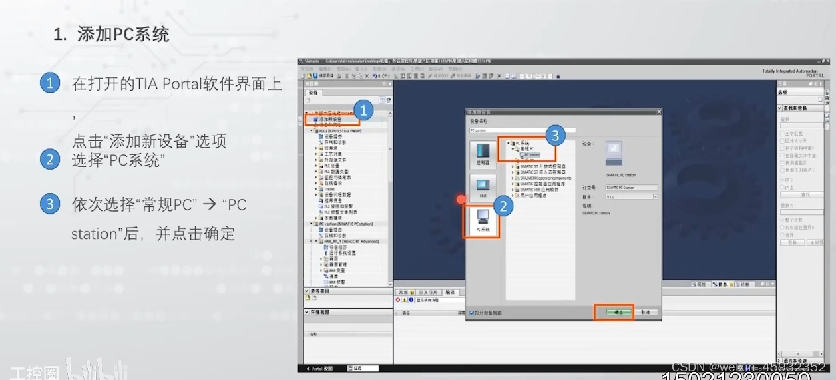Select the 向上 radio button

(x=782, y=187)
